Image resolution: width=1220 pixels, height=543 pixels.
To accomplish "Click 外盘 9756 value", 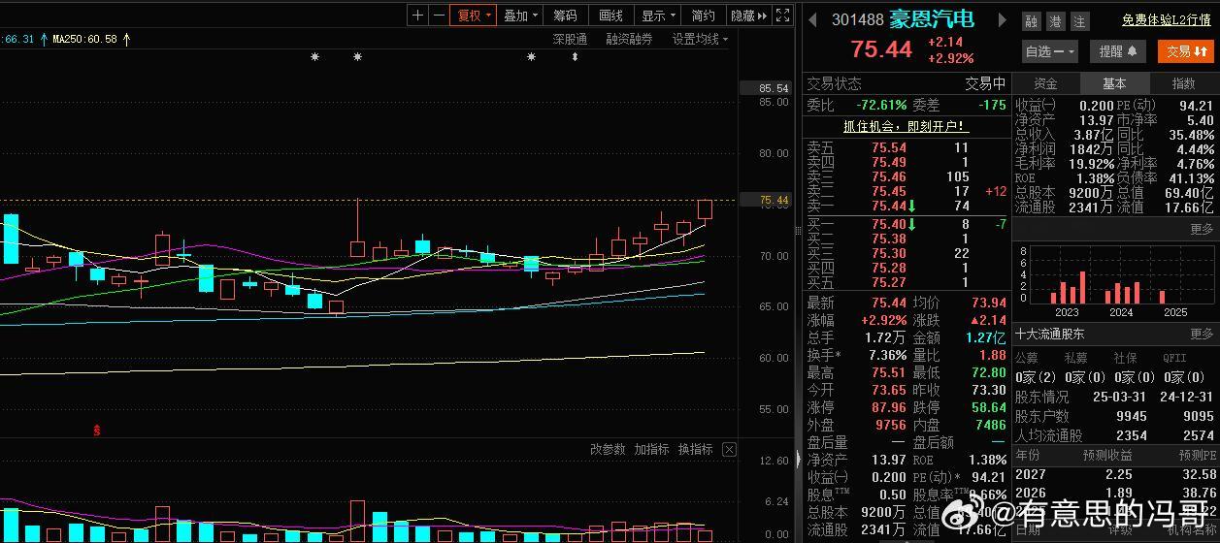I will pos(891,426).
